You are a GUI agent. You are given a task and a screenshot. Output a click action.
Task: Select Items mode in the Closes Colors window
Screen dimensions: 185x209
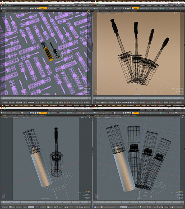point(43,112)
